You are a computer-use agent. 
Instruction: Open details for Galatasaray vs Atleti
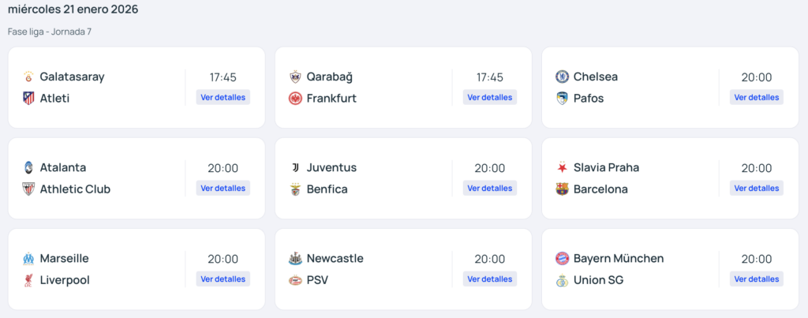tap(223, 98)
